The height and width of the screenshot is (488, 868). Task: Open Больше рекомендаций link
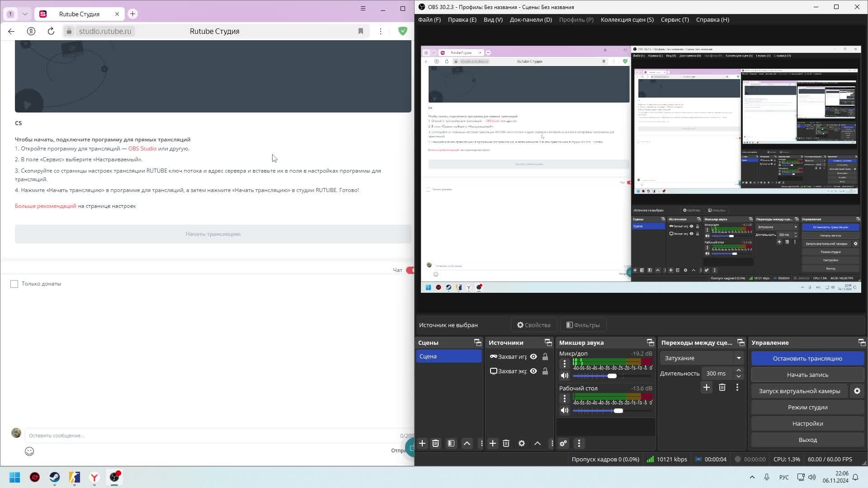click(x=46, y=206)
